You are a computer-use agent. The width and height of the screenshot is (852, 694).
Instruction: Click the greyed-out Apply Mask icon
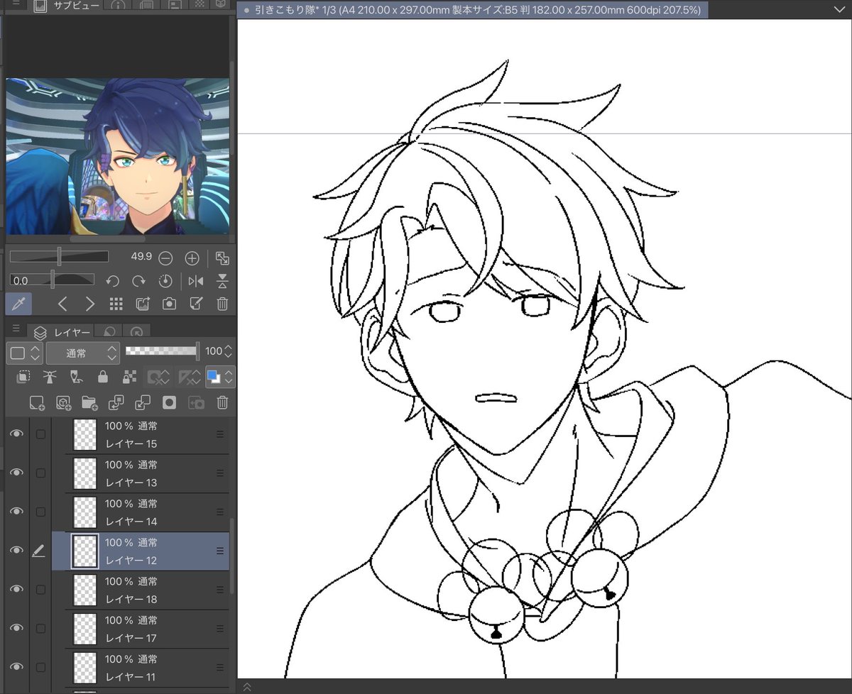[195, 403]
